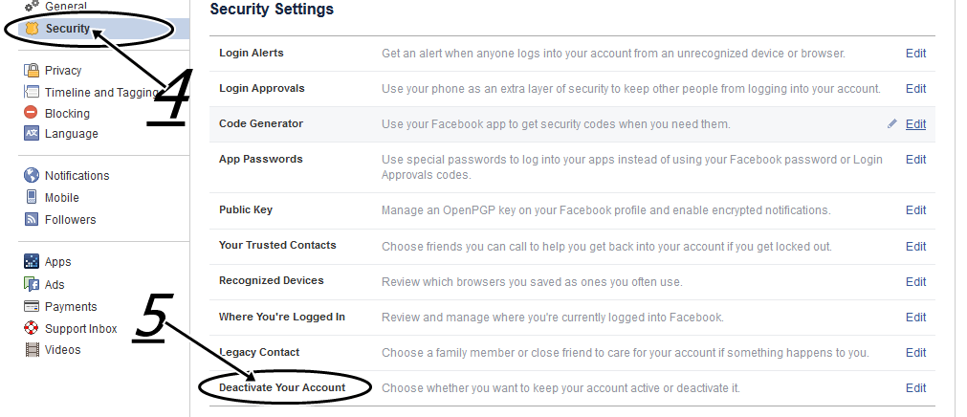Open Videos settings
Screen dimensions: 967x417
click(x=63, y=350)
